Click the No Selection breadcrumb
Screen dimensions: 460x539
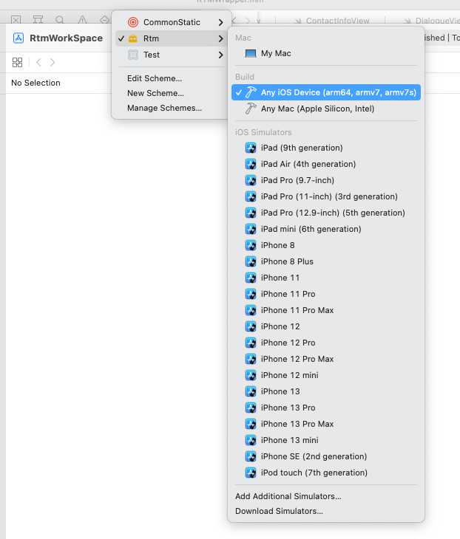point(35,83)
